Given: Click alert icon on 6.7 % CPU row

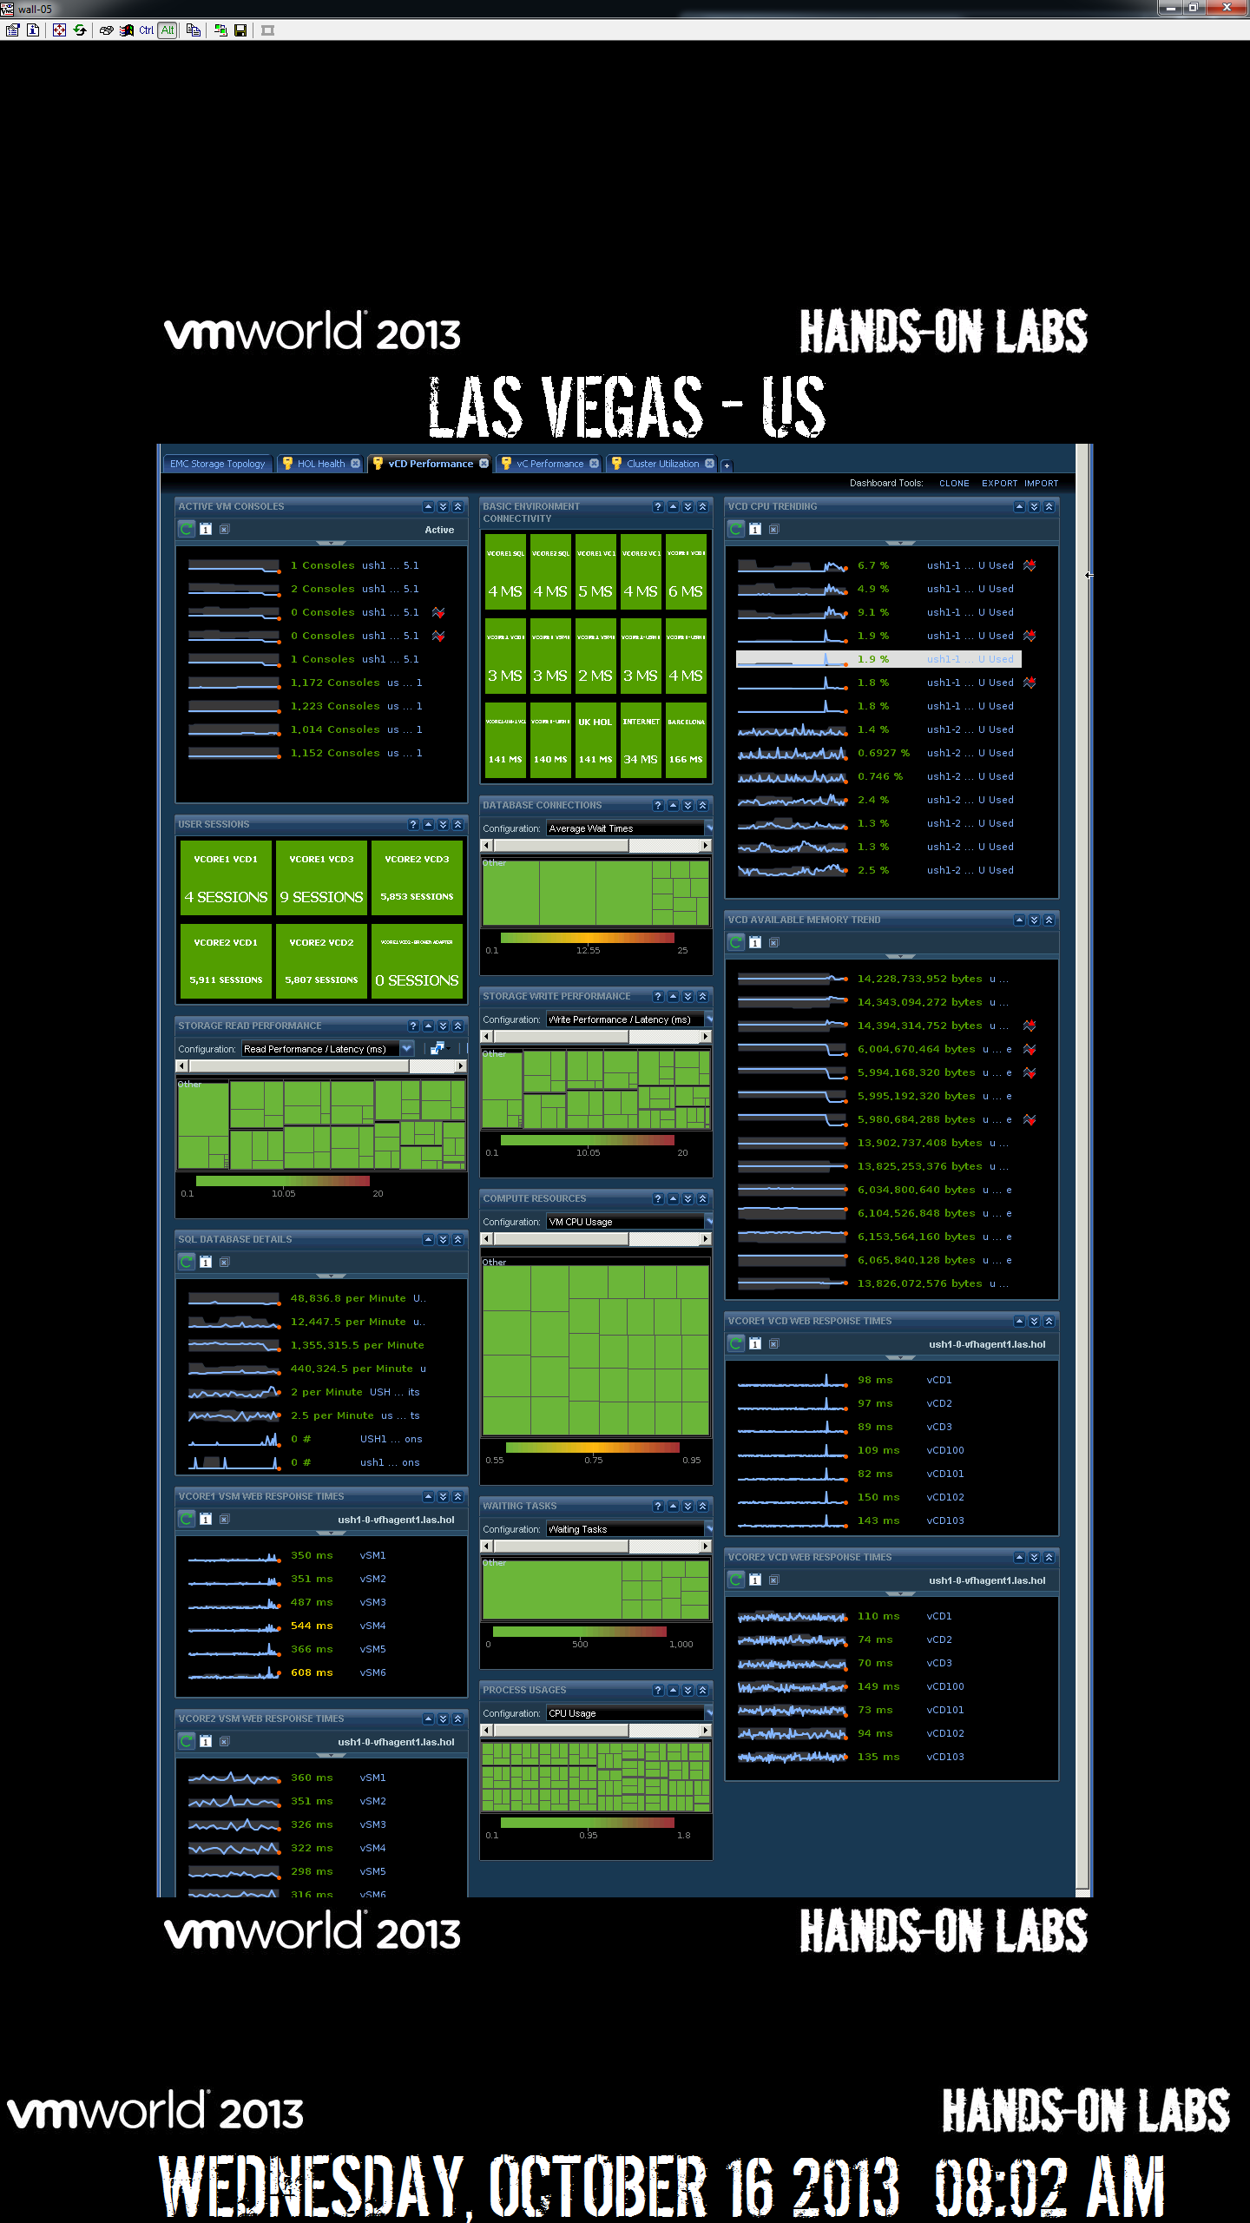Looking at the screenshot, I should tap(1030, 565).
